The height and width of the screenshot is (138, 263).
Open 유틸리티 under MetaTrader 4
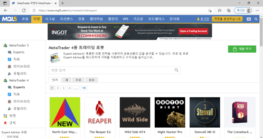[20, 109]
